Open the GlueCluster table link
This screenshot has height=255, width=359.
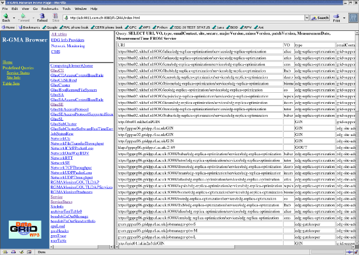coord(60,85)
